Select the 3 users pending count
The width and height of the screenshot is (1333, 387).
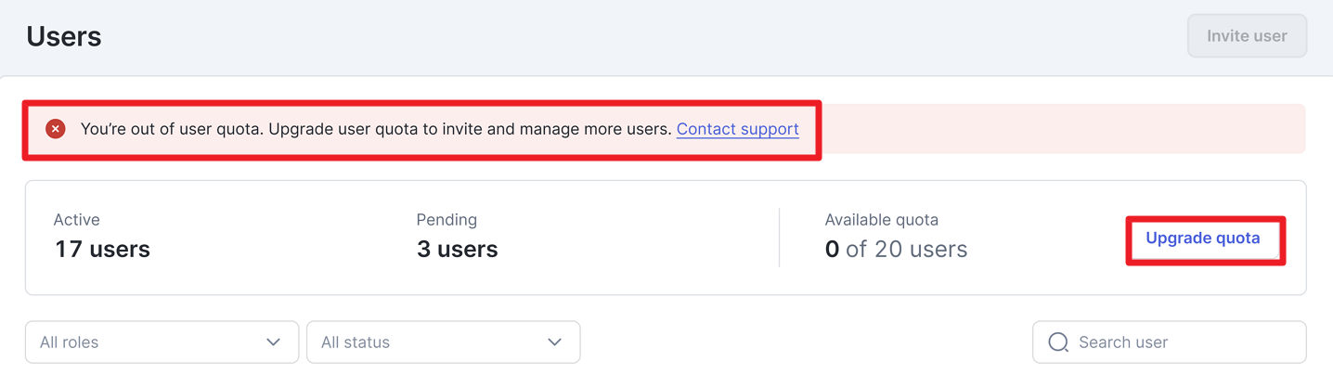pyautogui.click(x=457, y=249)
